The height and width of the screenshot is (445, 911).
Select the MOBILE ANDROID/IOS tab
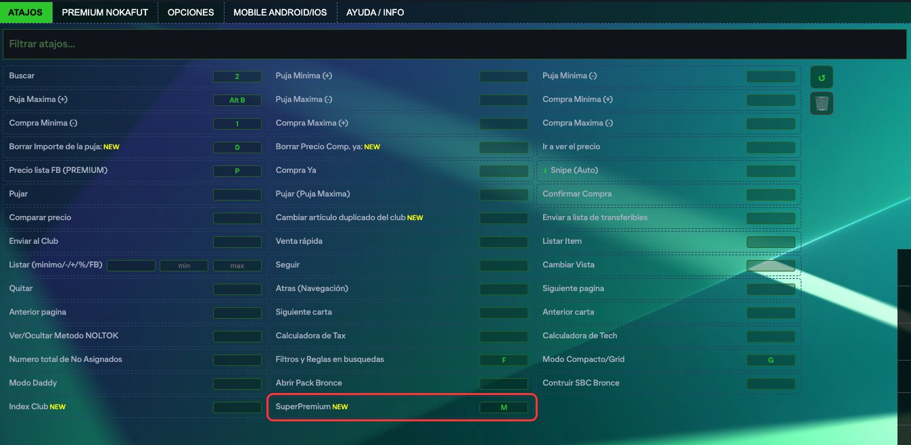(x=280, y=12)
